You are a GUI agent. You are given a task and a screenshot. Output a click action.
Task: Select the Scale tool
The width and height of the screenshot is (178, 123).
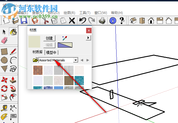[4, 97]
